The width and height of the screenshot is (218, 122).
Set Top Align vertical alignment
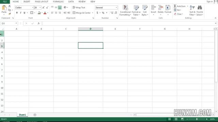[52, 7]
